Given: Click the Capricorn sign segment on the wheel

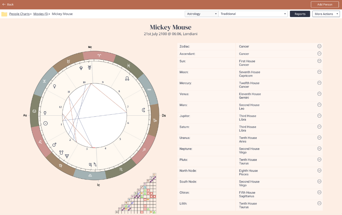Looking at the screenshot, I should pos(155,120).
